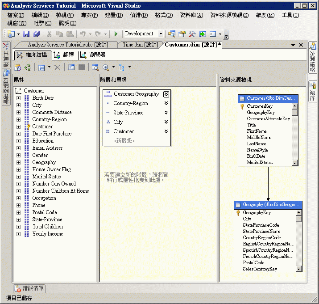This screenshot has width=319, height=304.
Task: Click the Find Table icon
Action: 95,68
